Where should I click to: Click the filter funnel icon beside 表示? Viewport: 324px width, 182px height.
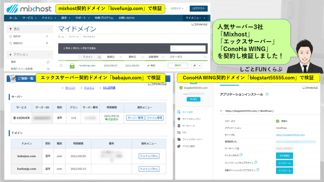10,29
